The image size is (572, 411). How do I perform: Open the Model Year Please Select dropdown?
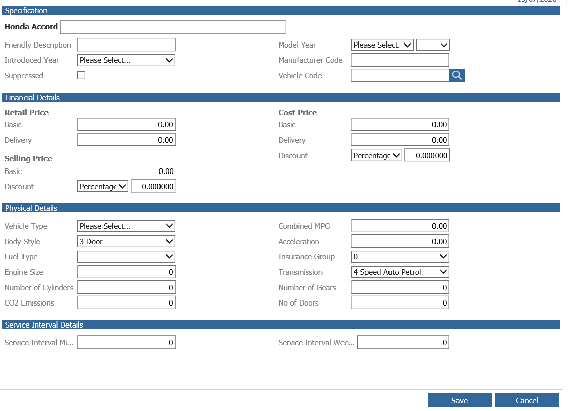(382, 45)
